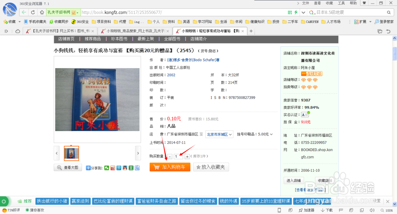Open the 文件 menu
Screen dimensions: 397x214
(x=306, y=3)
